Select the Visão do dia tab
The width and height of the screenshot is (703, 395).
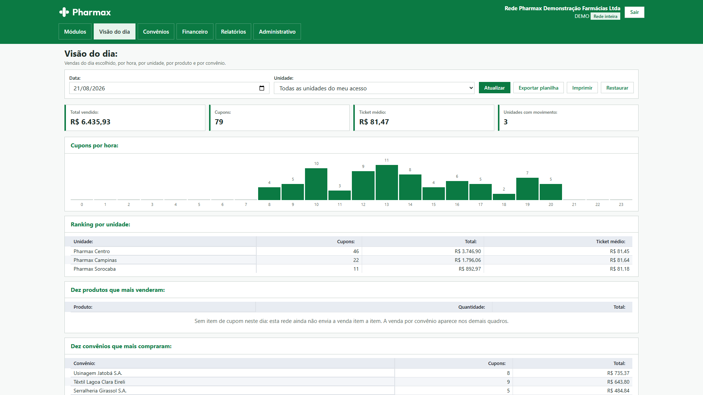click(115, 31)
